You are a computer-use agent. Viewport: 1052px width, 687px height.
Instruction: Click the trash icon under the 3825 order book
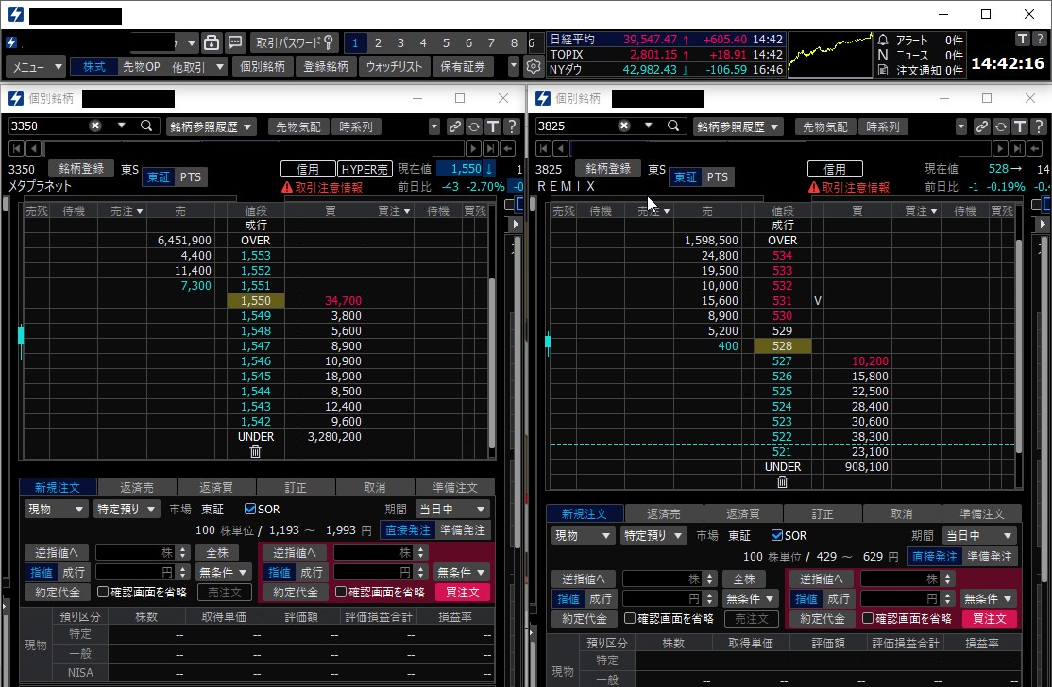(782, 482)
